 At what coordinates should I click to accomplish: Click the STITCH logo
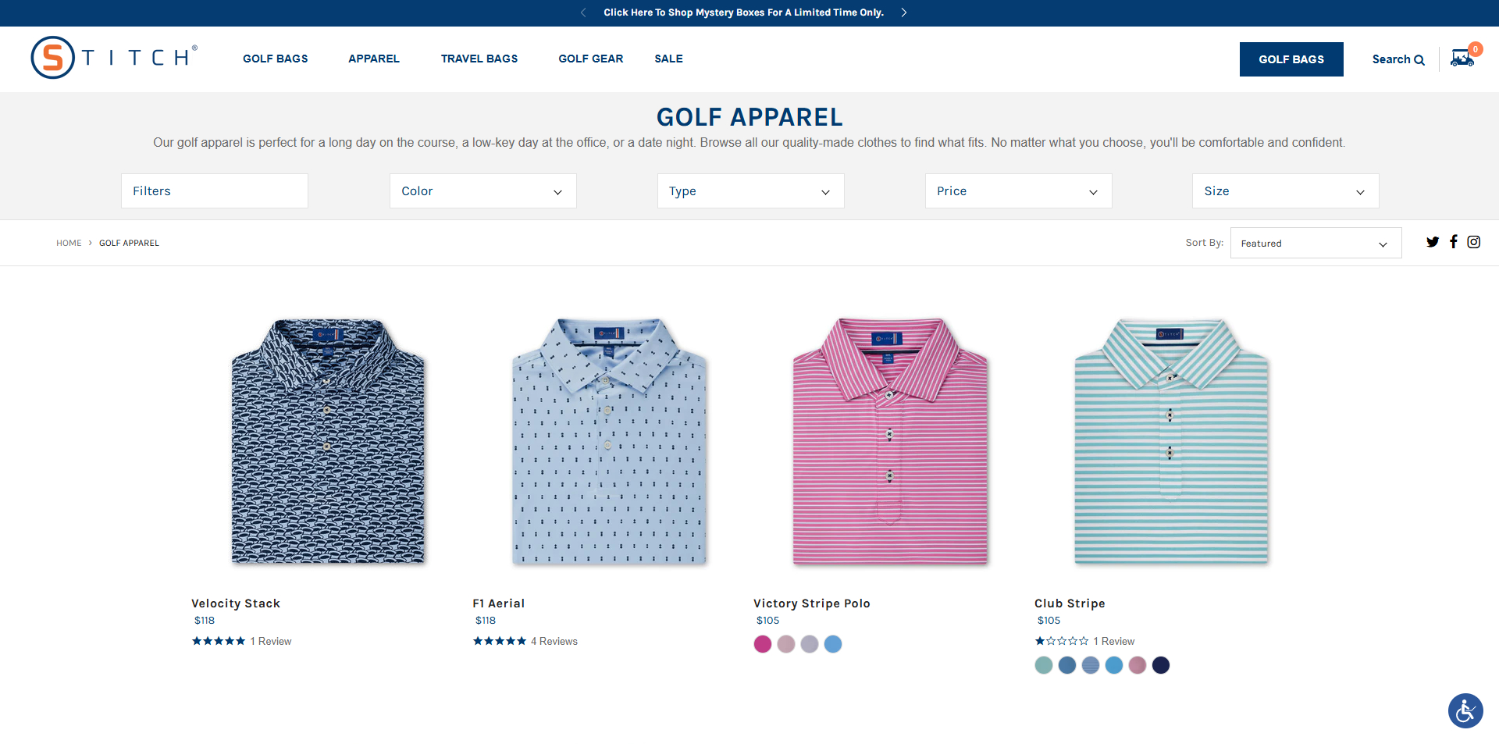(x=112, y=57)
